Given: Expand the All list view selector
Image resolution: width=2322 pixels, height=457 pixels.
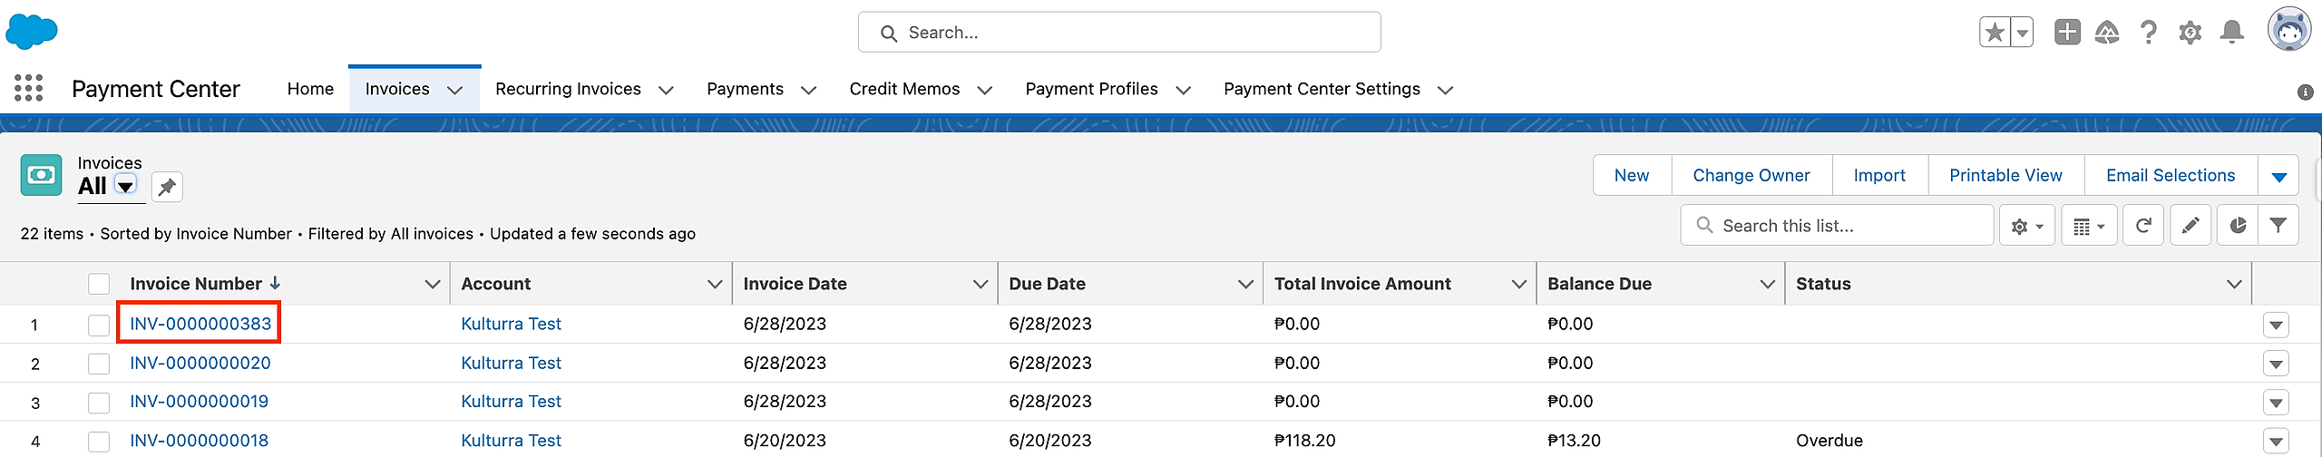Looking at the screenshot, I should (126, 186).
